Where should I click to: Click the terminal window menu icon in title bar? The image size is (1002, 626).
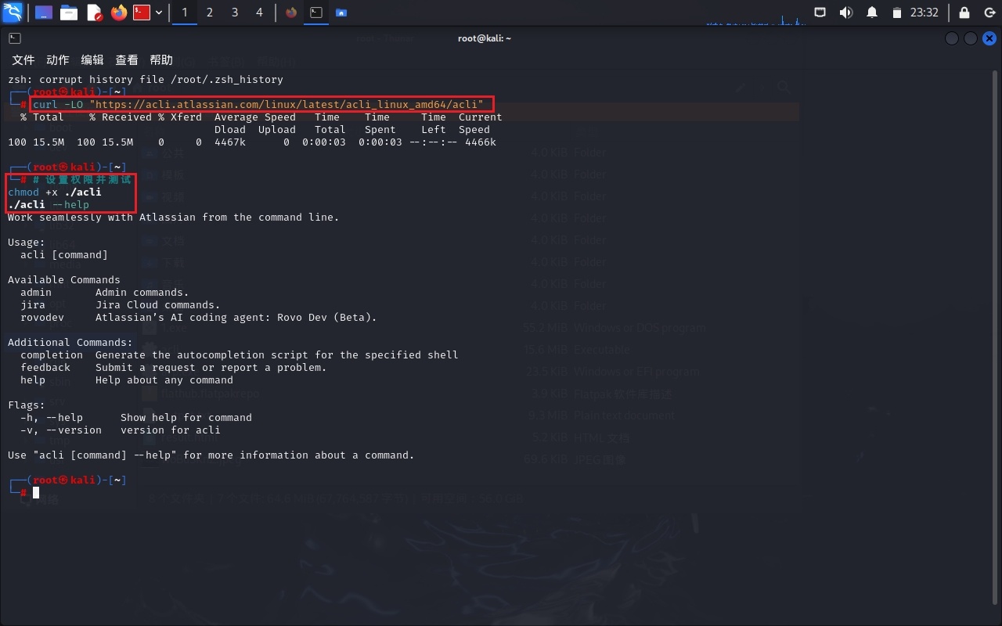(15, 38)
